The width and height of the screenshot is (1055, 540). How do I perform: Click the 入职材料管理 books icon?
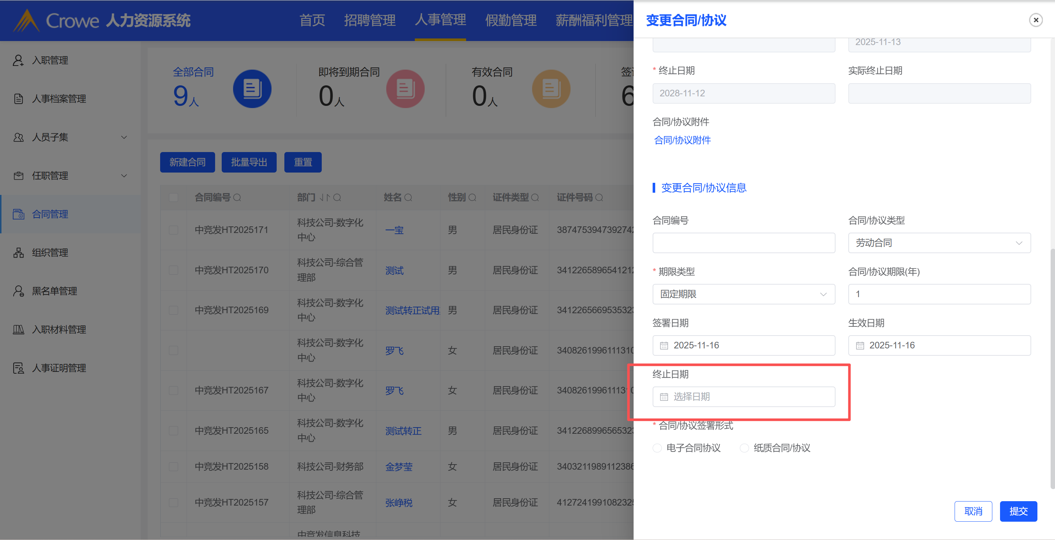(x=18, y=330)
